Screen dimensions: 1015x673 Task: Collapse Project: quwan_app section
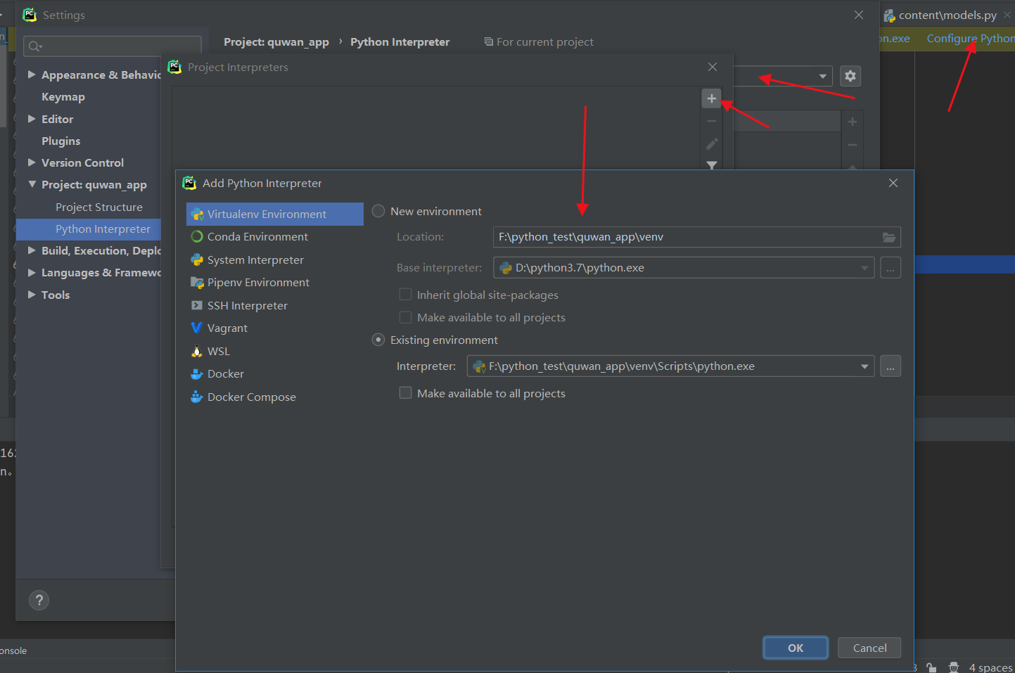[x=32, y=184]
